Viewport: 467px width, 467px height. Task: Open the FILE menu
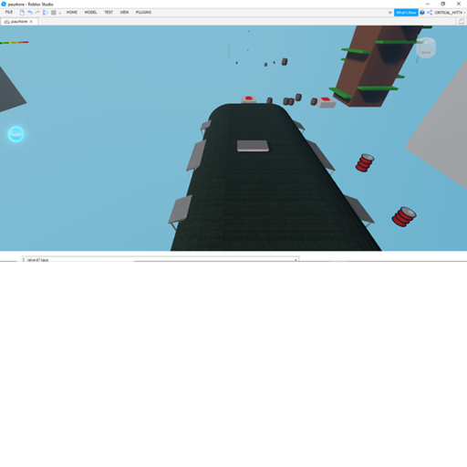tap(9, 12)
